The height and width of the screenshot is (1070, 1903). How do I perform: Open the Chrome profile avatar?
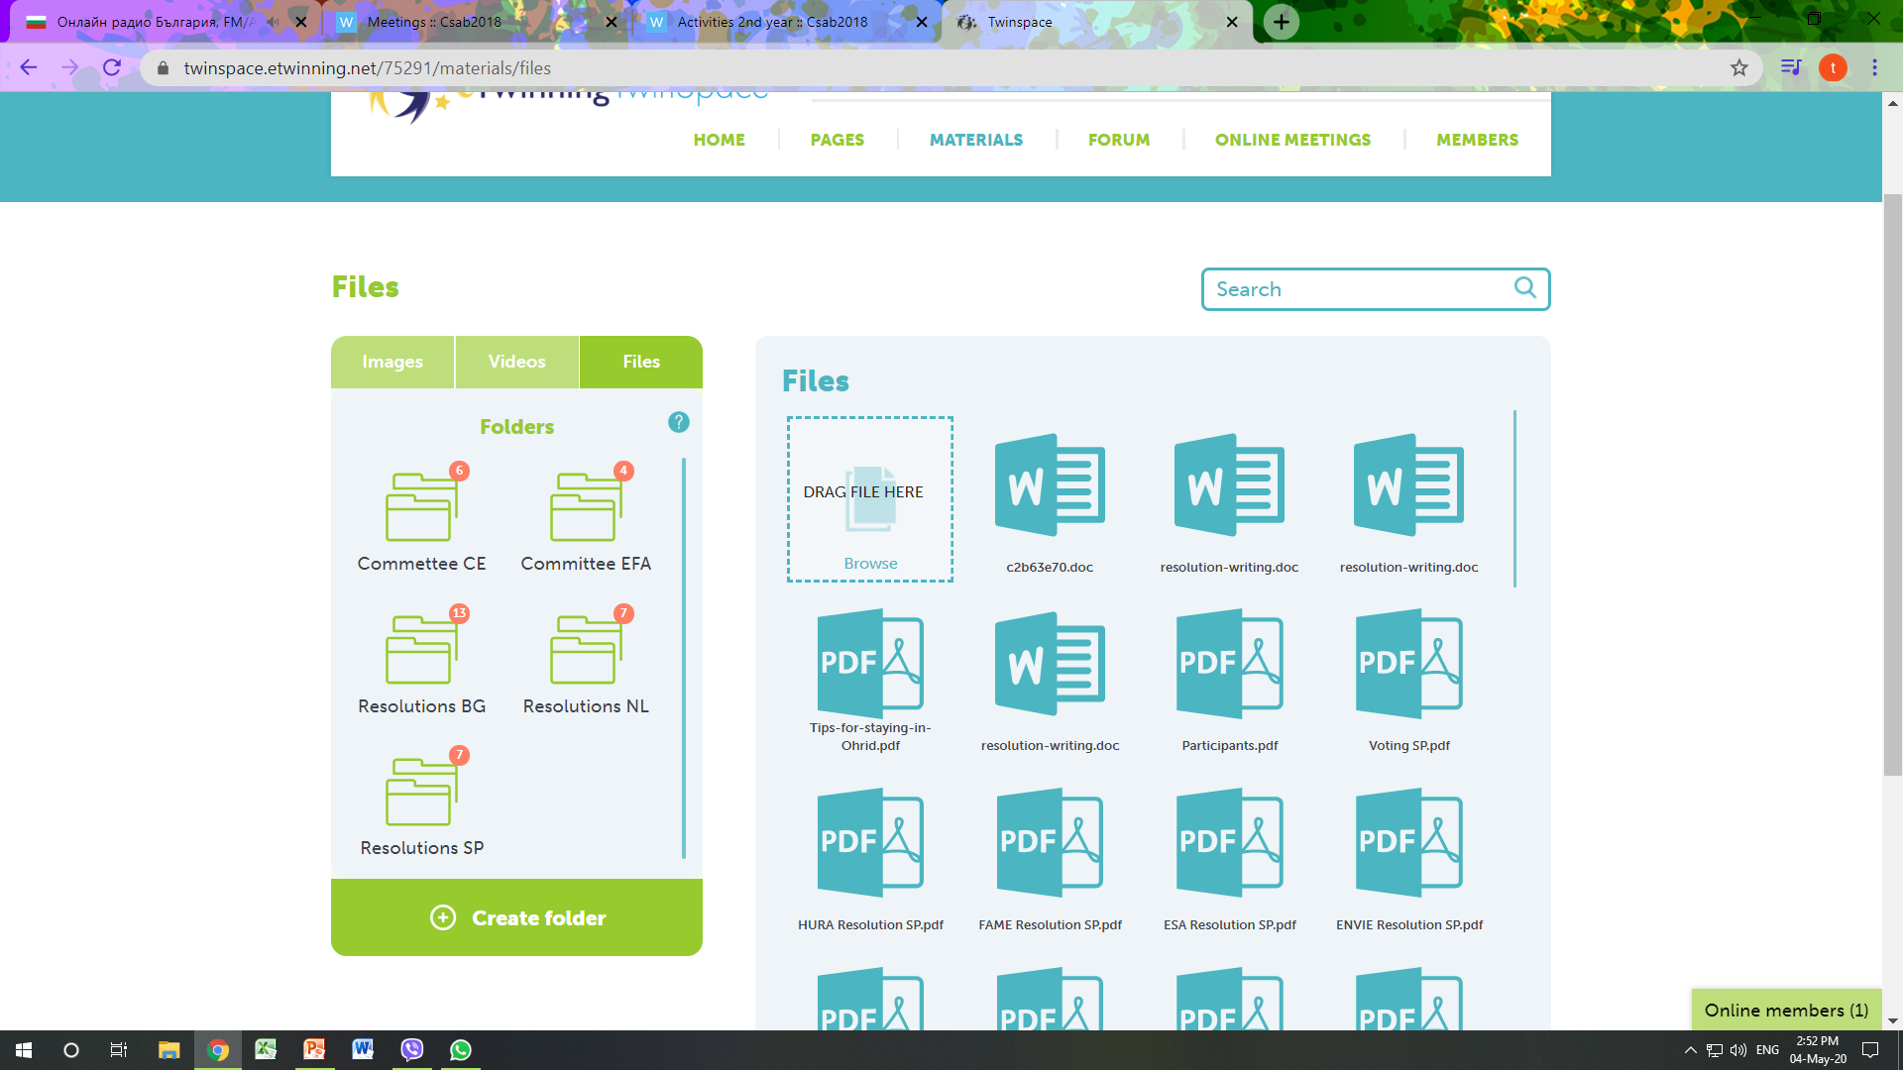pyautogui.click(x=1833, y=67)
